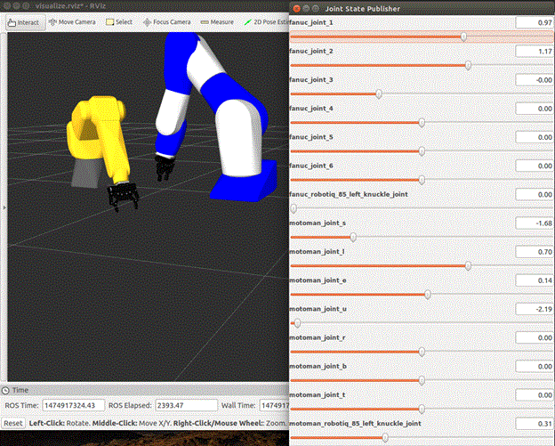The image size is (555, 446).
Task: Click the motoman_joint_r value field
Action: point(535,338)
